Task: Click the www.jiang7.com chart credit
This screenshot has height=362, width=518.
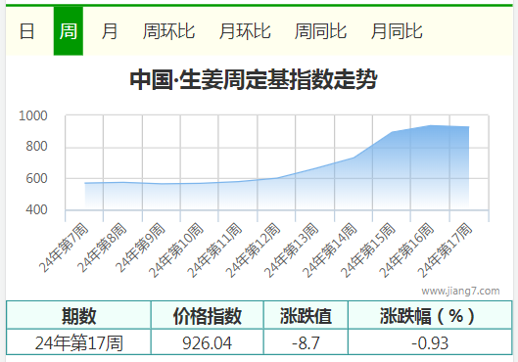Action: (460, 291)
